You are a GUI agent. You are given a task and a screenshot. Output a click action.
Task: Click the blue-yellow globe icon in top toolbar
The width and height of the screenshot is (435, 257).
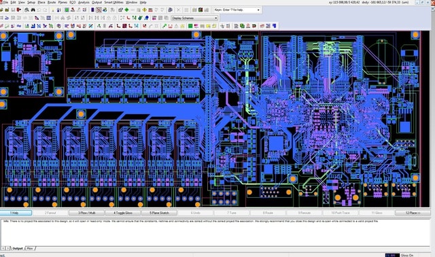click(x=105, y=10)
